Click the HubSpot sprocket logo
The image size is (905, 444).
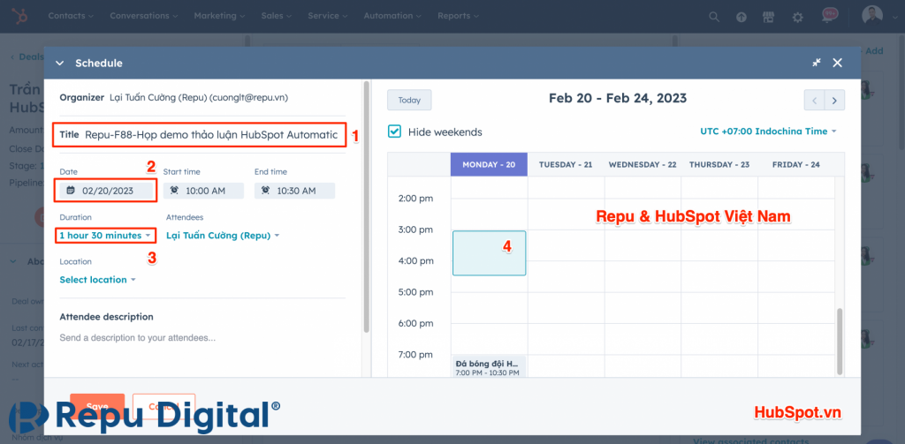coord(21,16)
